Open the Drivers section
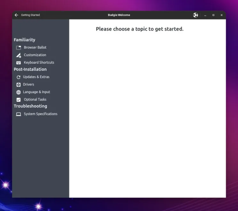This screenshot has width=238, height=211. [28, 85]
